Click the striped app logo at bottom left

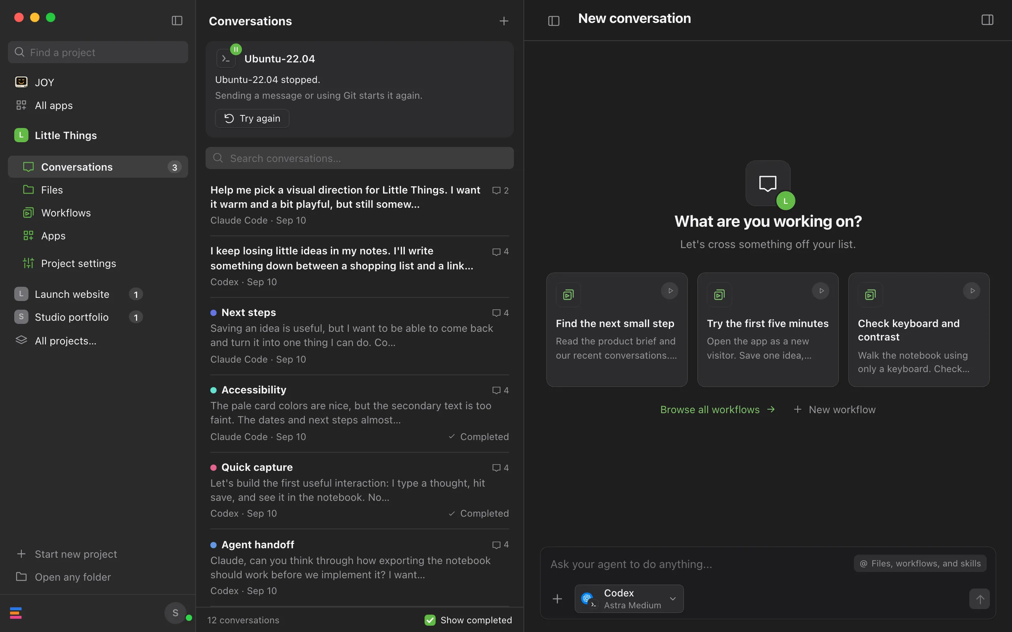(x=16, y=613)
